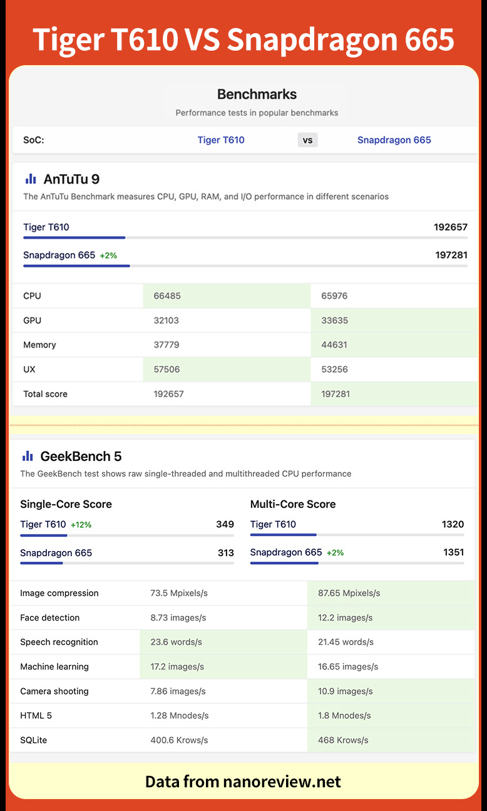Click the HTML 5 row label
The image size is (487, 811).
(x=35, y=716)
